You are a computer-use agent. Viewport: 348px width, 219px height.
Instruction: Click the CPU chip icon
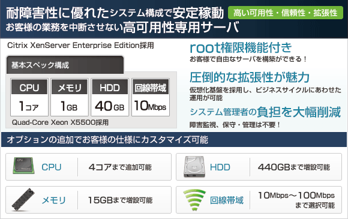pos(23,166)
